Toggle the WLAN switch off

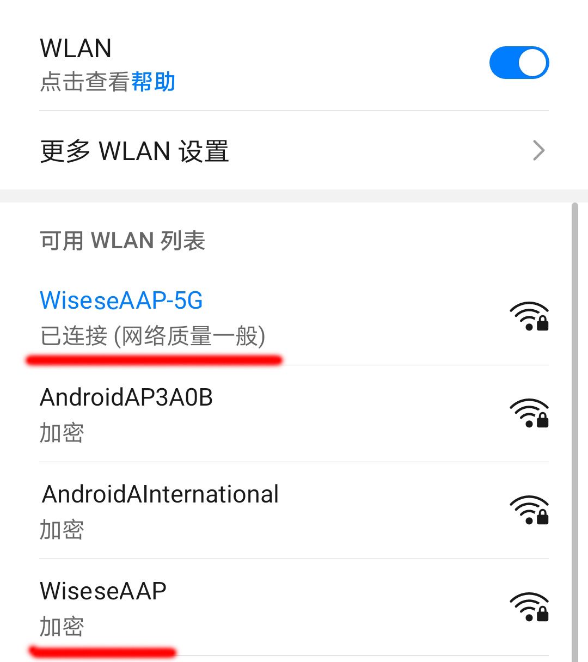coord(519,63)
